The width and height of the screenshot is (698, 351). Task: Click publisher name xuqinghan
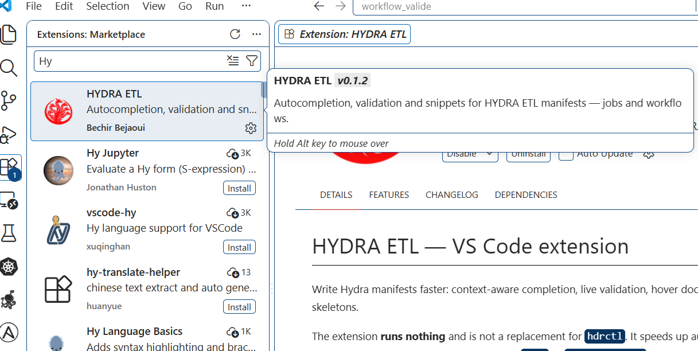108,247
